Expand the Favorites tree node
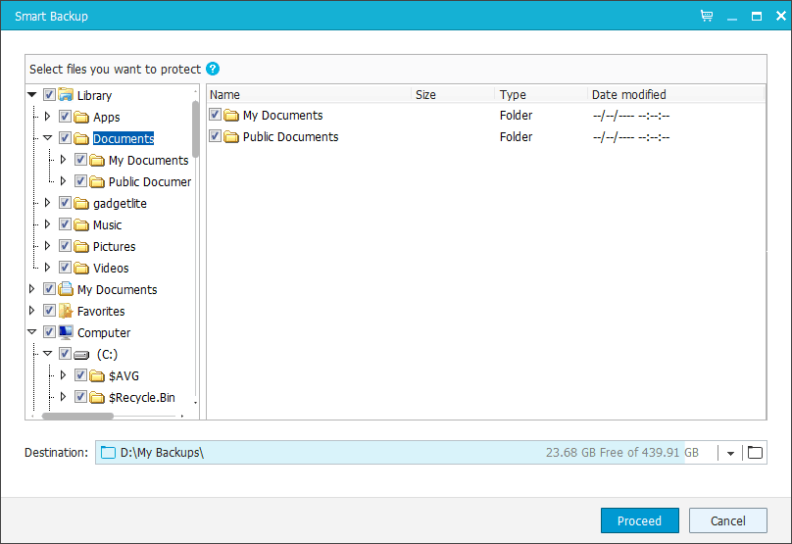 (31, 311)
